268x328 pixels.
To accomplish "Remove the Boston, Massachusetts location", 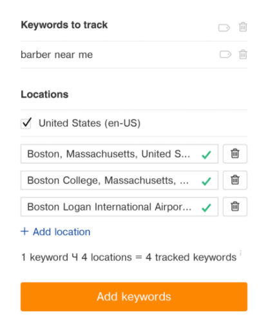I will tap(235, 154).
